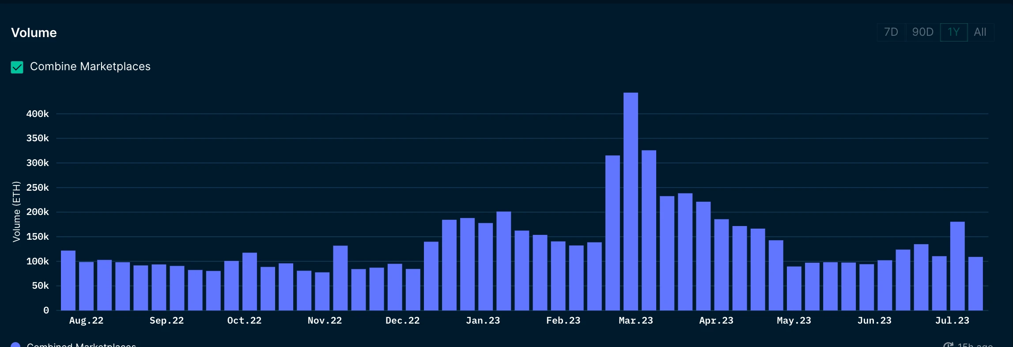Choose the 1Y range tab

[954, 32]
